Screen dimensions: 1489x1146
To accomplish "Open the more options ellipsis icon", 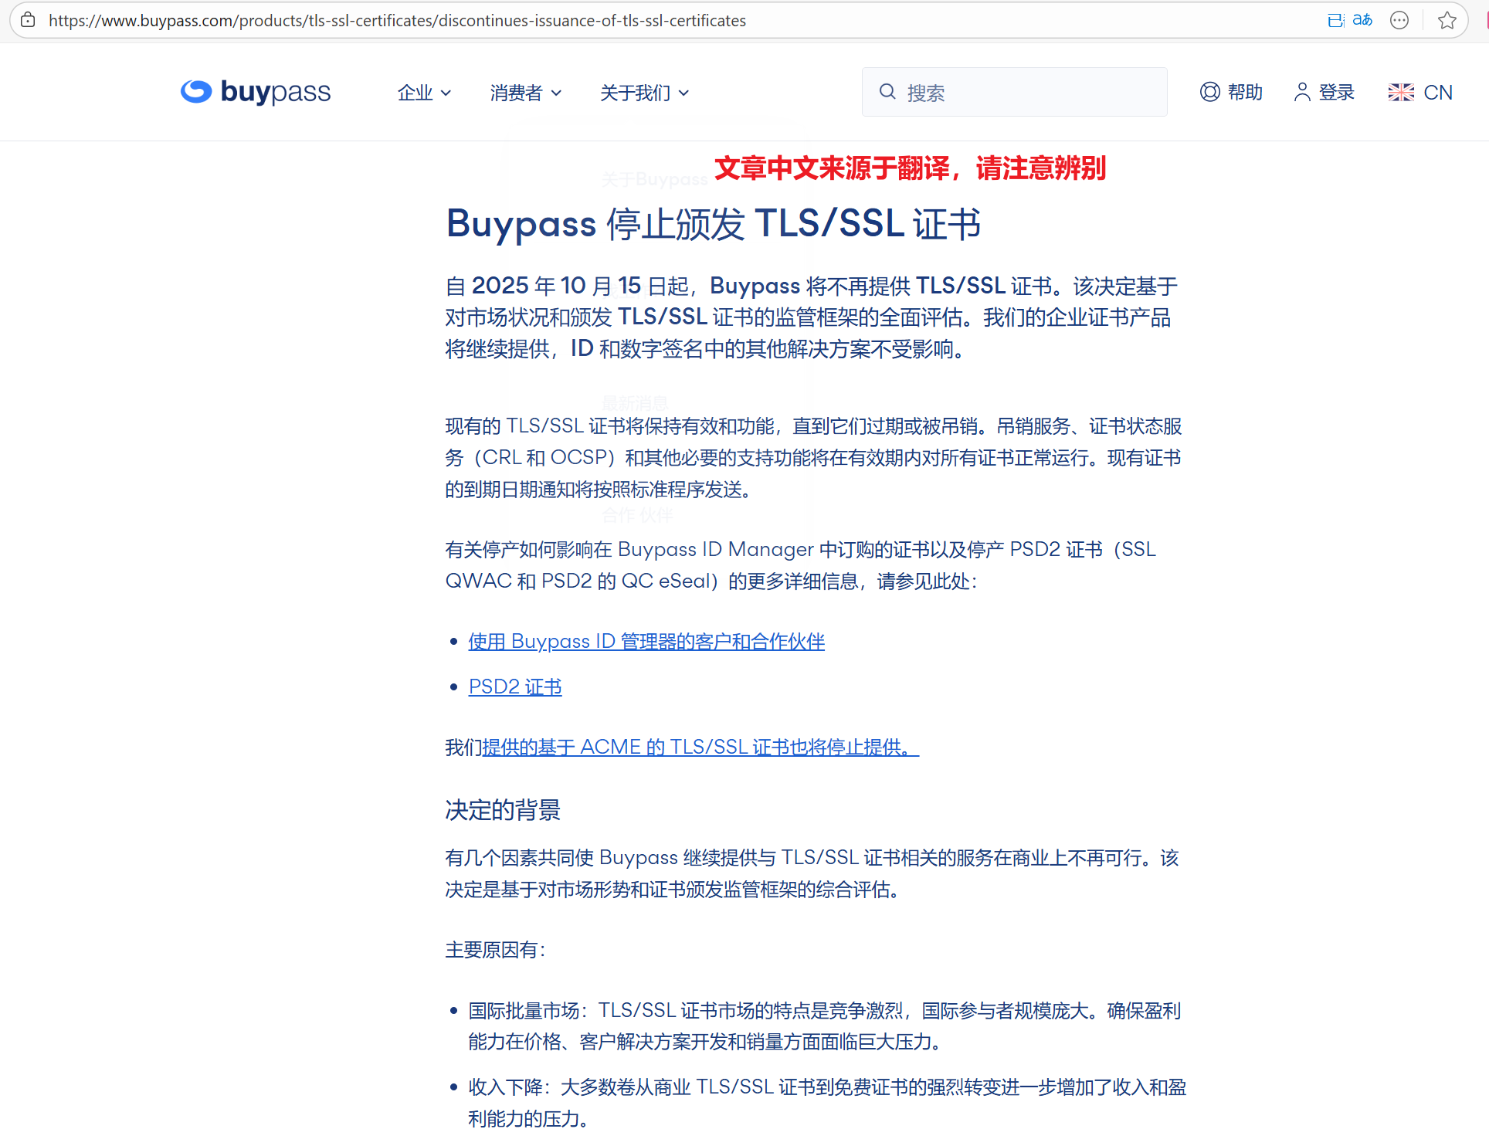I will point(1399,20).
